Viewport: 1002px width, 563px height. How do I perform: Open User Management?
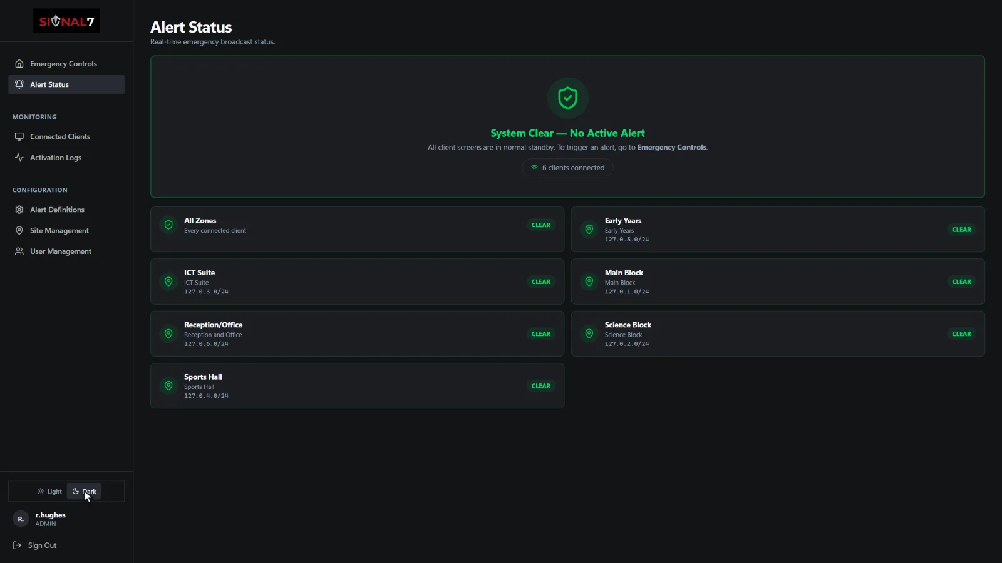click(66, 251)
